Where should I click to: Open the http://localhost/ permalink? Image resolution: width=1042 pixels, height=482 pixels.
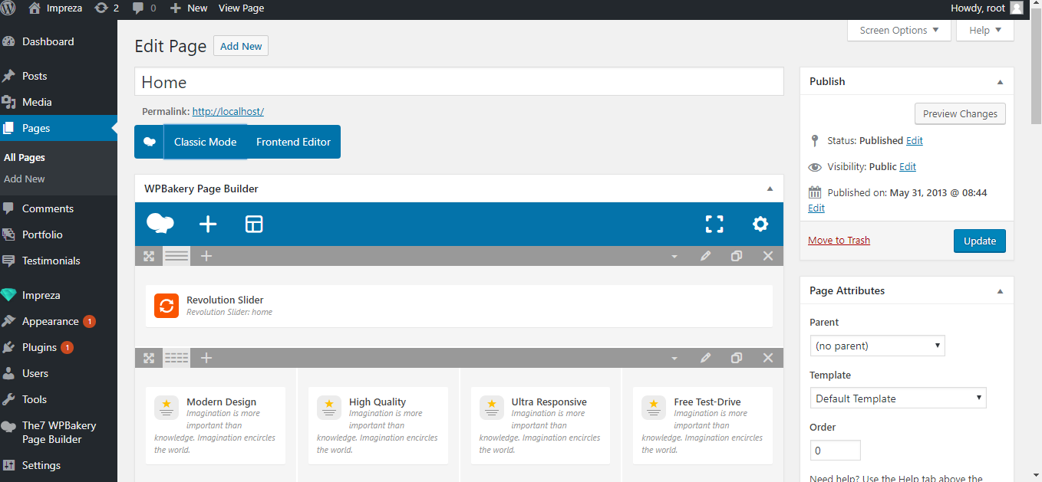[228, 111]
